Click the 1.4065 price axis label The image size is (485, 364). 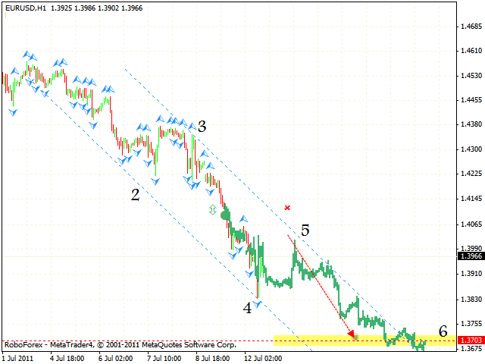pyautogui.click(x=471, y=224)
